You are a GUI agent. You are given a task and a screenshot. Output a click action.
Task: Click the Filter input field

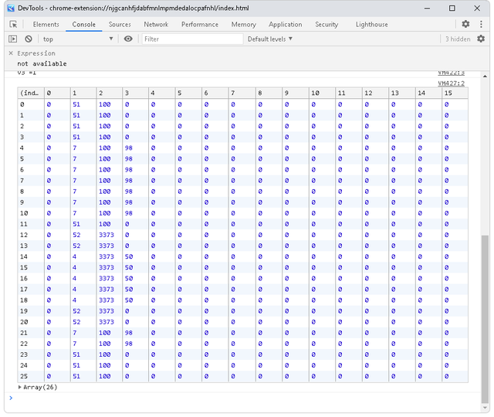click(192, 39)
